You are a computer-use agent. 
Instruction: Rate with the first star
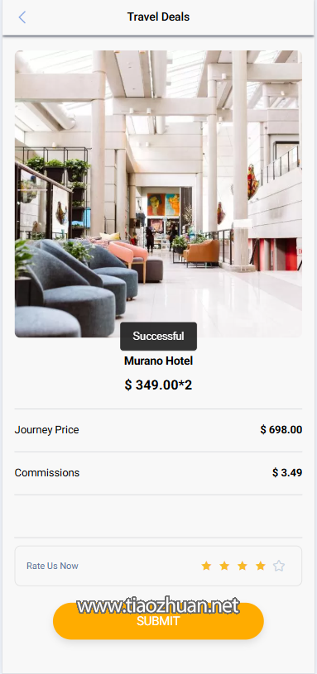[206, 566]
